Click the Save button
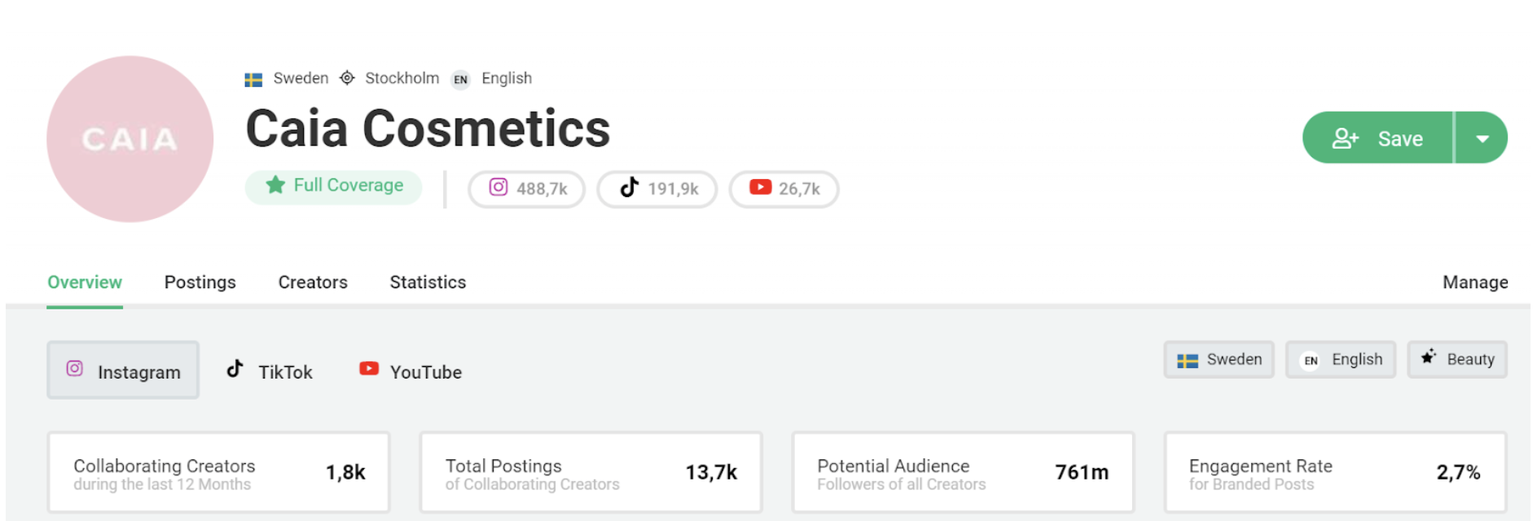This screenshot has width=1533, height=521. pos(1378,138)
